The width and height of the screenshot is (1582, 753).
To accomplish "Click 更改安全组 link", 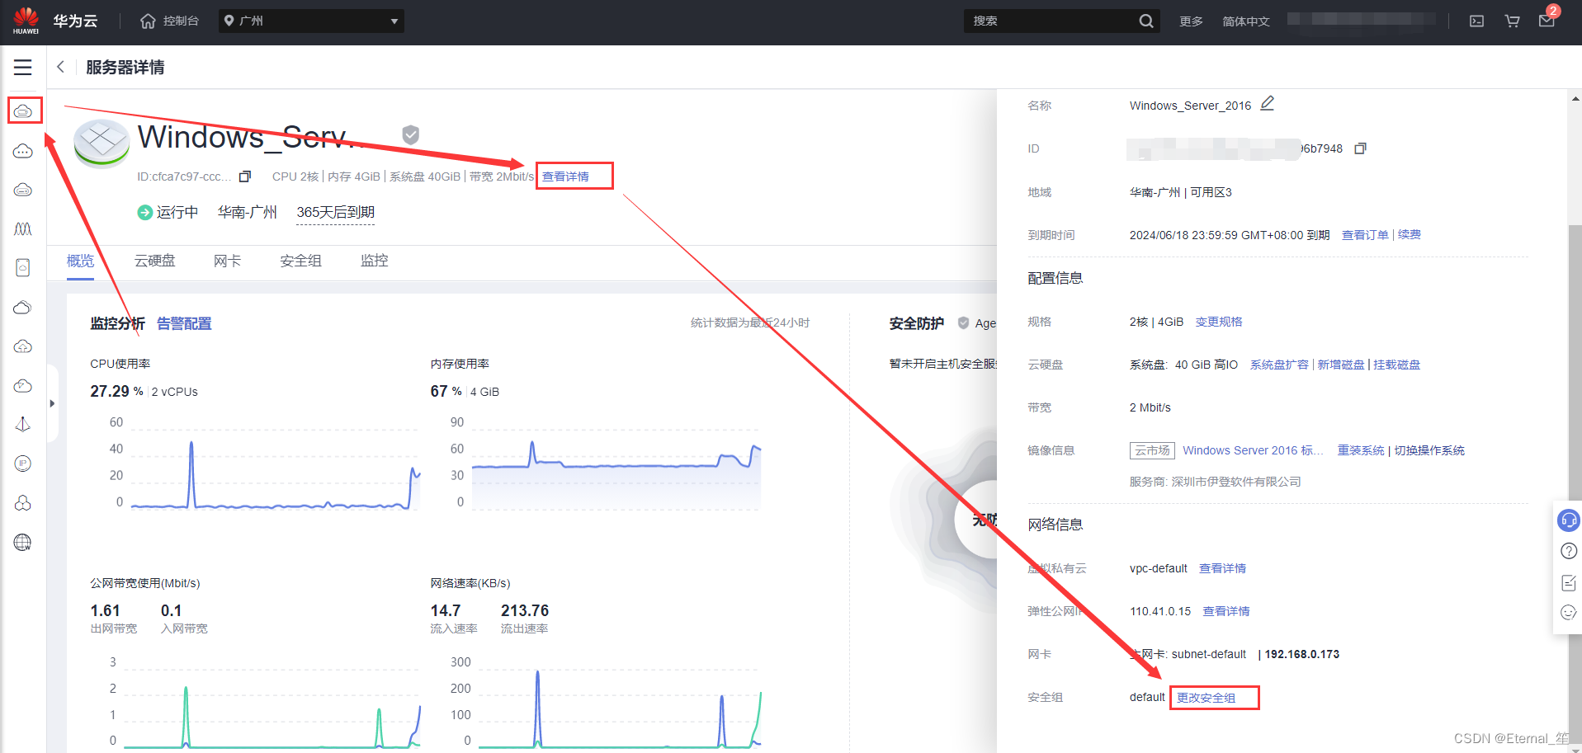I will (x=1206, y=698).
